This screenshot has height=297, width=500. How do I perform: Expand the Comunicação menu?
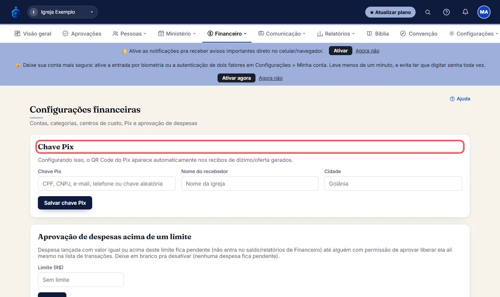[282, 34]
